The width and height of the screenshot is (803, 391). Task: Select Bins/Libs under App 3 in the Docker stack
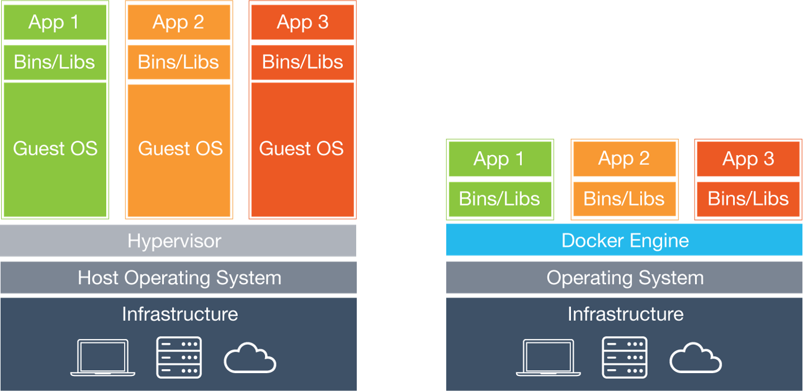pyautogui.click(x=748, y=199)
